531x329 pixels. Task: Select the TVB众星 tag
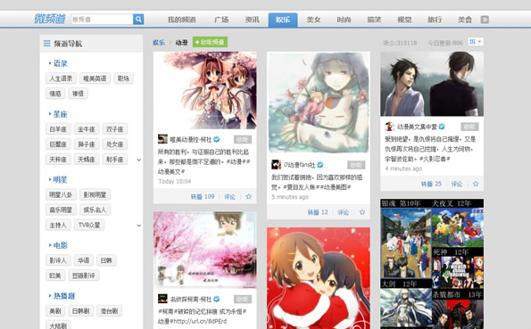pos(89,225)
